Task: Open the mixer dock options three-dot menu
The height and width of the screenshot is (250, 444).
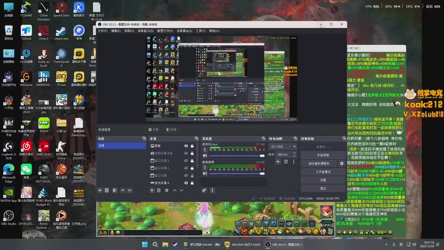Action: point(212,190)
